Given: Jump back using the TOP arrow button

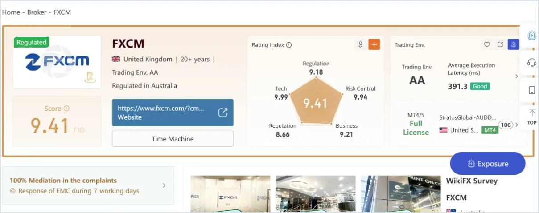Looking at the screenshot, I should pyautogui.click(x=531, y=117).
